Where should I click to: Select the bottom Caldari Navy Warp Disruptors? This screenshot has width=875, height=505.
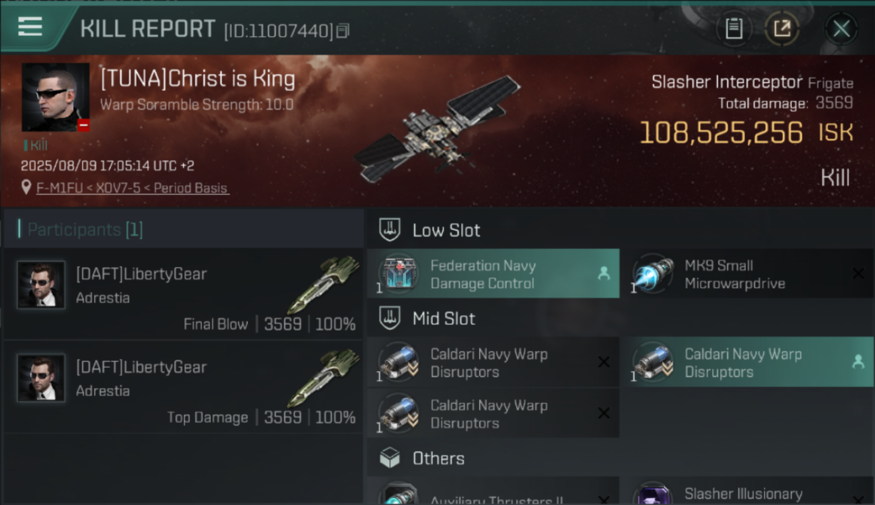[x=493, y=414]
